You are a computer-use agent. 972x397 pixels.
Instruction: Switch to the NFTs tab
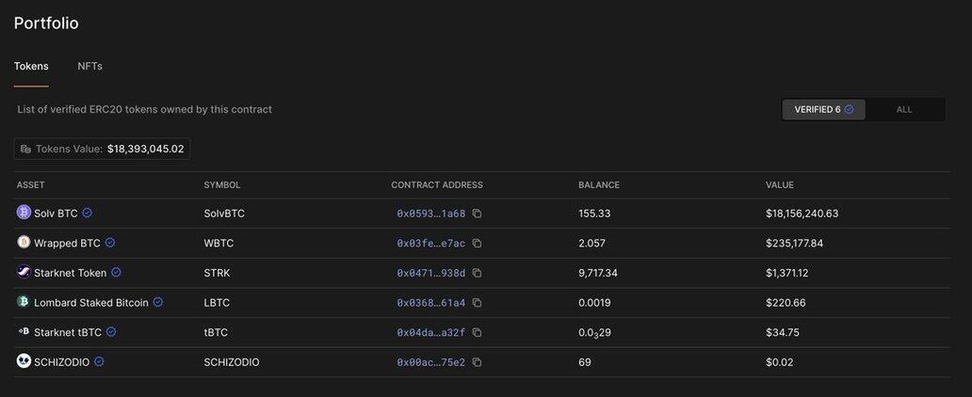pyautogui.click(x=90, y=67)
